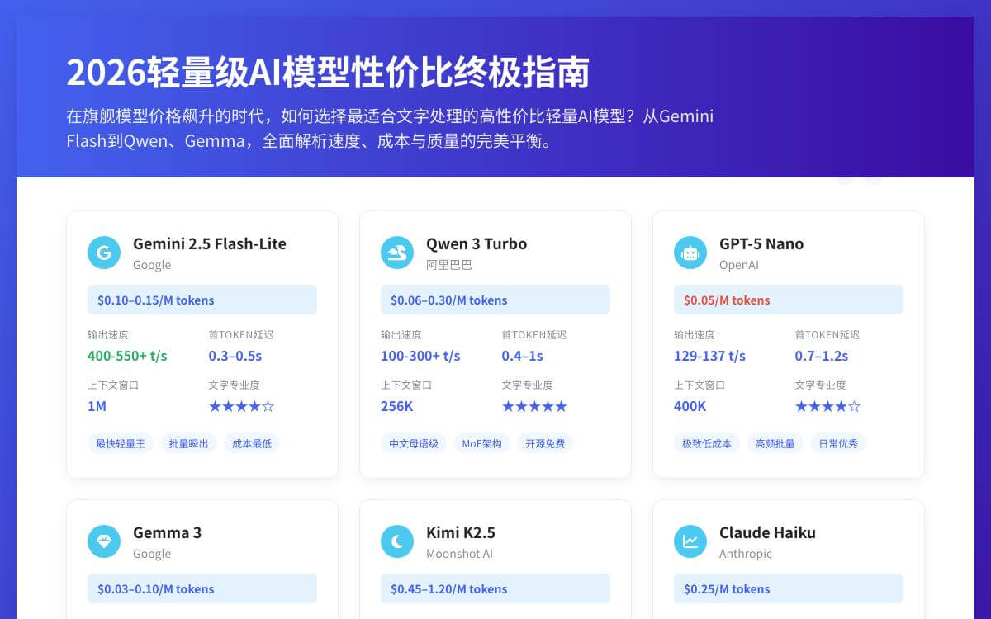Click the Claude Haiku $0.25/M tokens badge
Image resolution: width=991 pixels, height=619 pixels.
788,588
